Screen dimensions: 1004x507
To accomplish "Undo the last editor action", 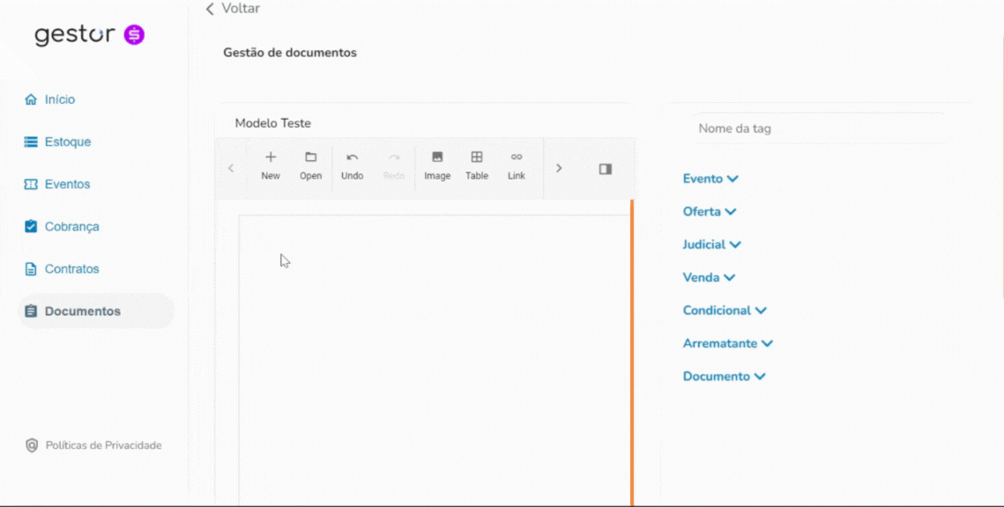I will pos(353,165).
